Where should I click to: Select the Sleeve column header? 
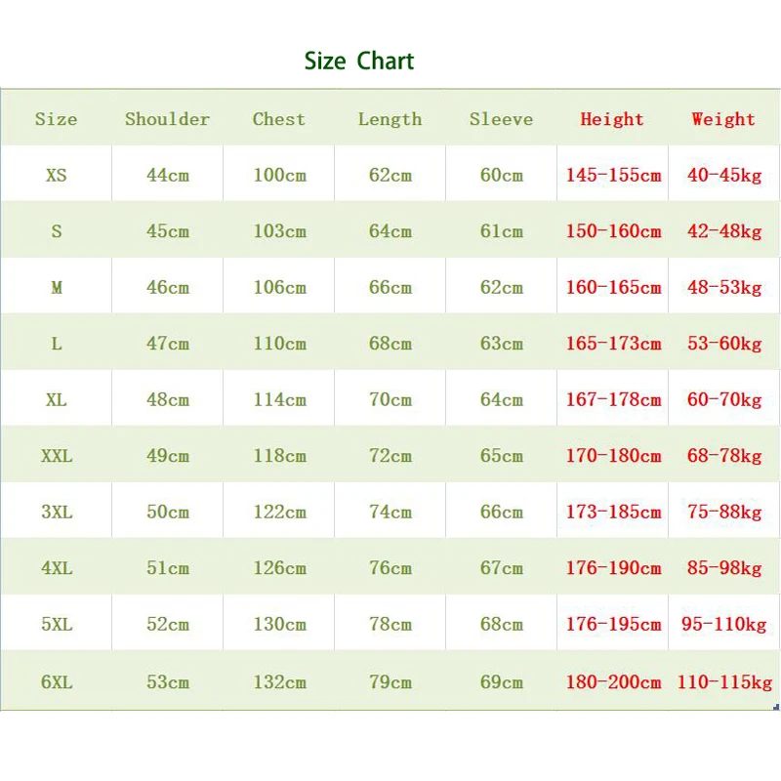pos(501,119)
